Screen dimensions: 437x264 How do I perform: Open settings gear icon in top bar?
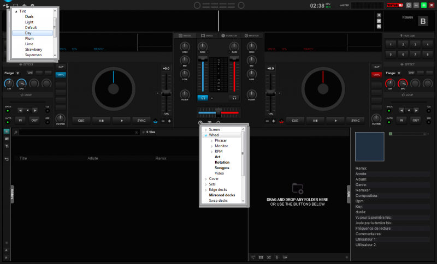pyautogui.click(x=408, y=5)
